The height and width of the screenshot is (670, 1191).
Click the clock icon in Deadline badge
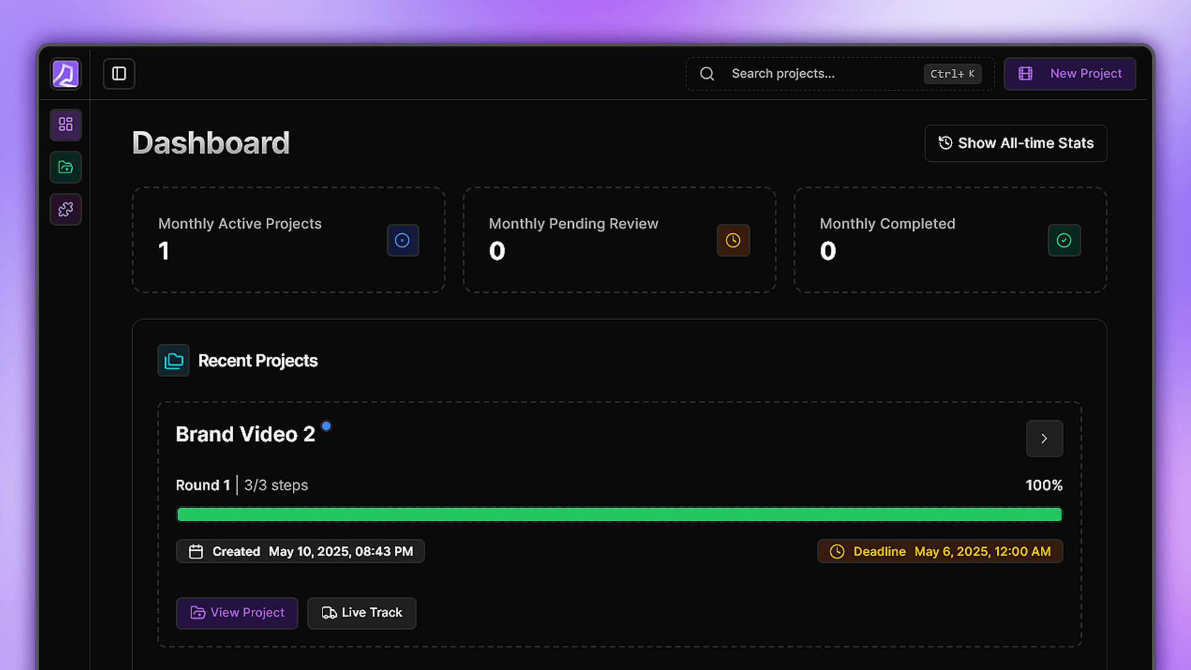tap(837, 552)
